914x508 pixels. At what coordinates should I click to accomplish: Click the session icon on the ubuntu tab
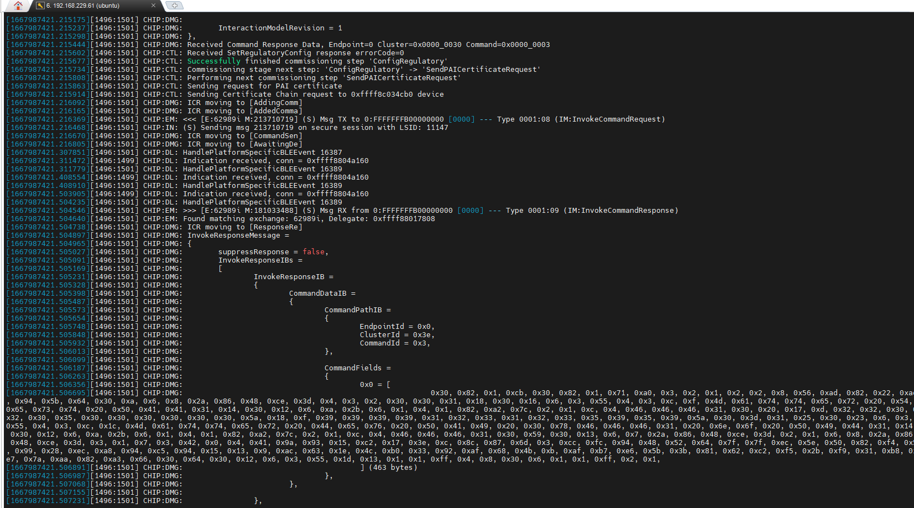(40, 6)
